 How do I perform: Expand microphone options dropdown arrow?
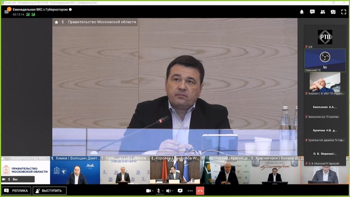[162, 191]
